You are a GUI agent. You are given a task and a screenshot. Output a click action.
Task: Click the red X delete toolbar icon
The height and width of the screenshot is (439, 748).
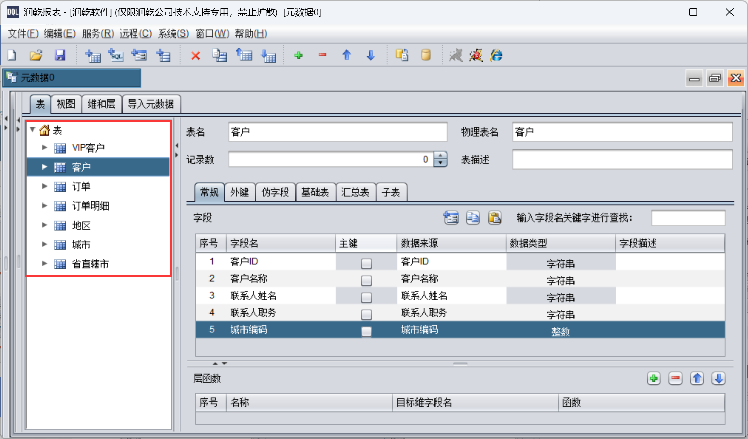click(195, 56)
